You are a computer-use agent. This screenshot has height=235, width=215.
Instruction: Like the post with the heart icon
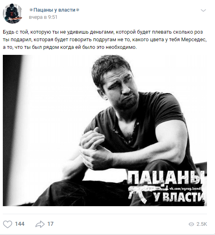point(8,224)
